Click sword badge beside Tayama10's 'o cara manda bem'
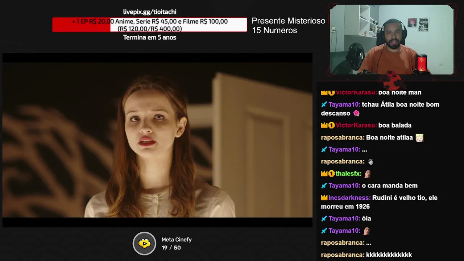 point(324,186)
